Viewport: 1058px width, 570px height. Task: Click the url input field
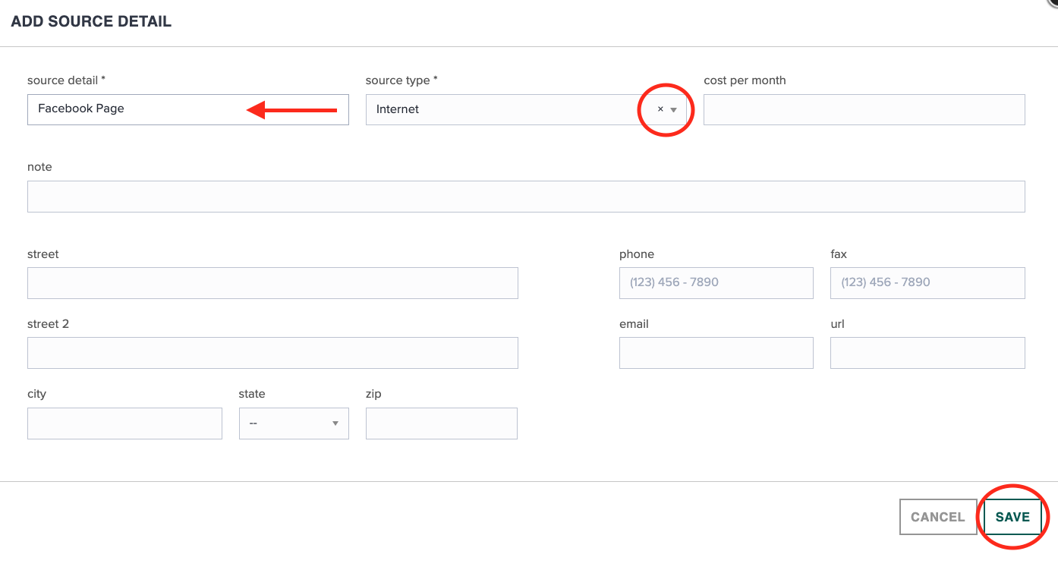(927, 352)
